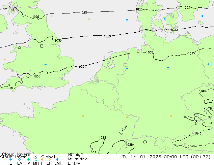The image size is (214, 165).
Task: Click the 'UK-Global' model name
Action: point(43,157)
